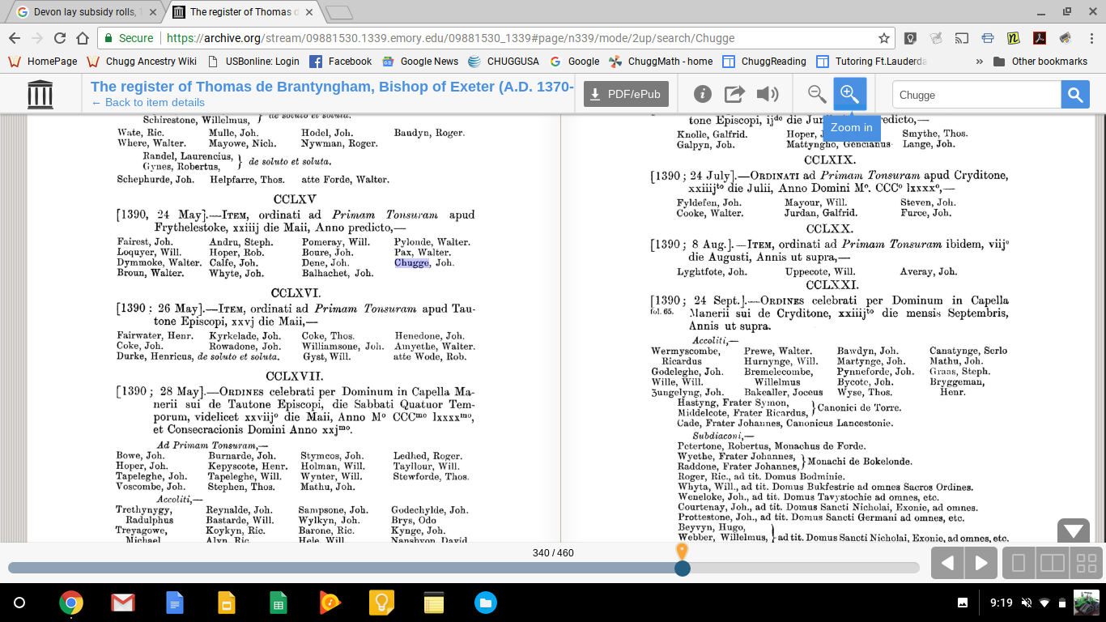Open the Chrome three-dot menu

tap(1090, 38)
